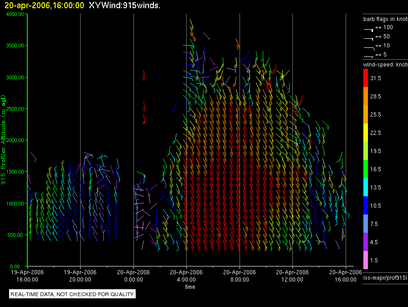The image size is (408, 307).
Task: Pick the green 16.5 knots legend color
Action: [x=365, y=169]
